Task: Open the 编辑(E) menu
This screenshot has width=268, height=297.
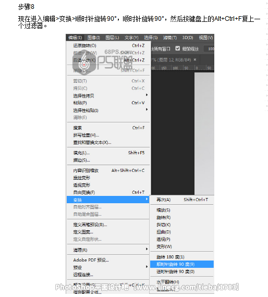Action: point(75,38)
